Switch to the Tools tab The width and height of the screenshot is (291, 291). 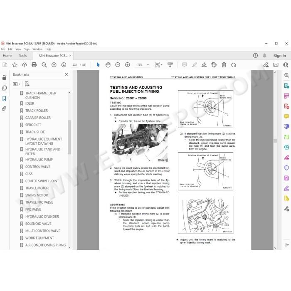tap(23, 55)
